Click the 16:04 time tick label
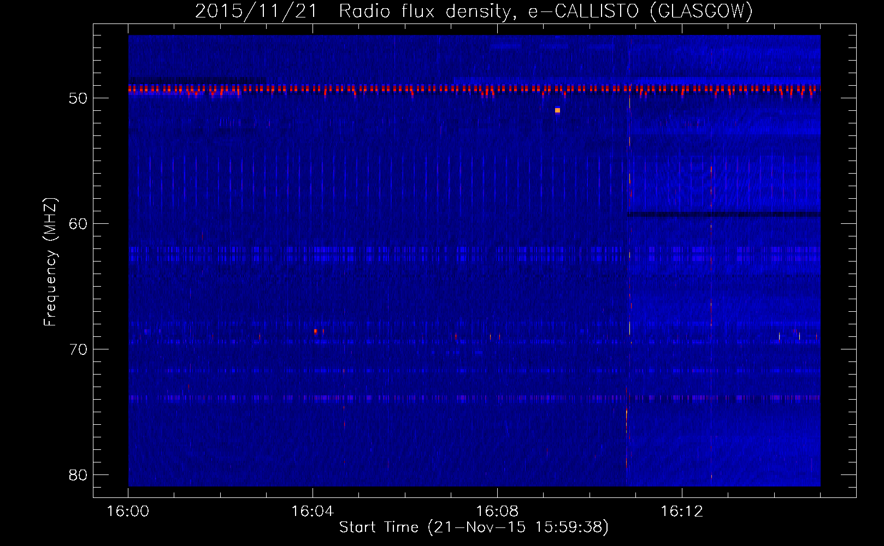Image resolution: width=884 pixels, height=546 pixels. point(313,512)
